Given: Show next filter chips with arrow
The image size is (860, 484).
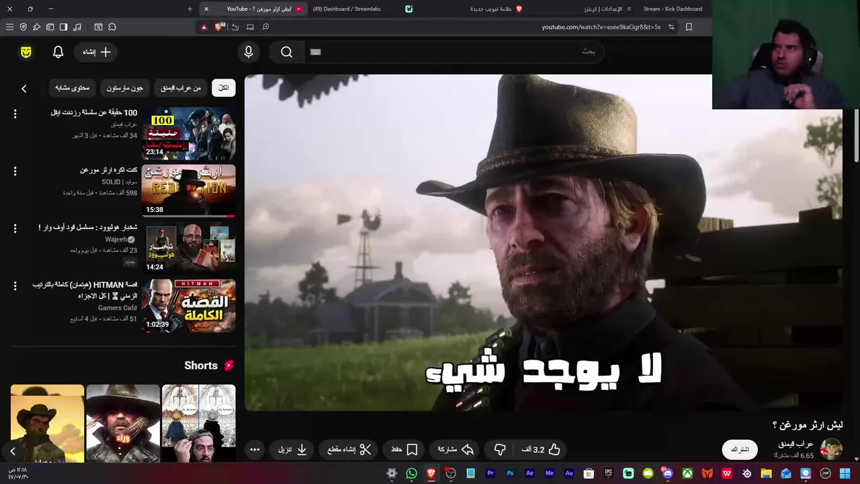Looking at the screenshot, I should click(x=24, y=88).
